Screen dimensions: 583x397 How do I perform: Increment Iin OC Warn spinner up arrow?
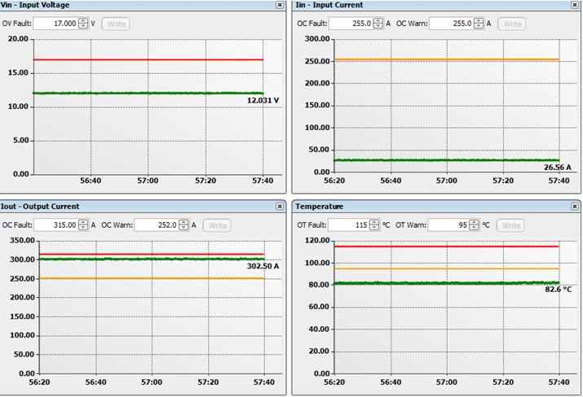478,21
